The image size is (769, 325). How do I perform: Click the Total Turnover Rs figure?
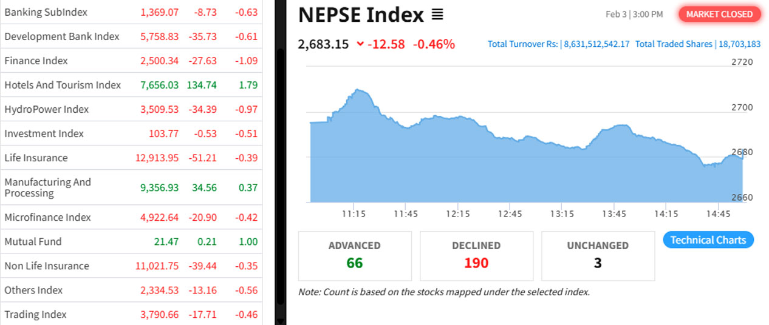pyautogui.click(x=596, y=44)
